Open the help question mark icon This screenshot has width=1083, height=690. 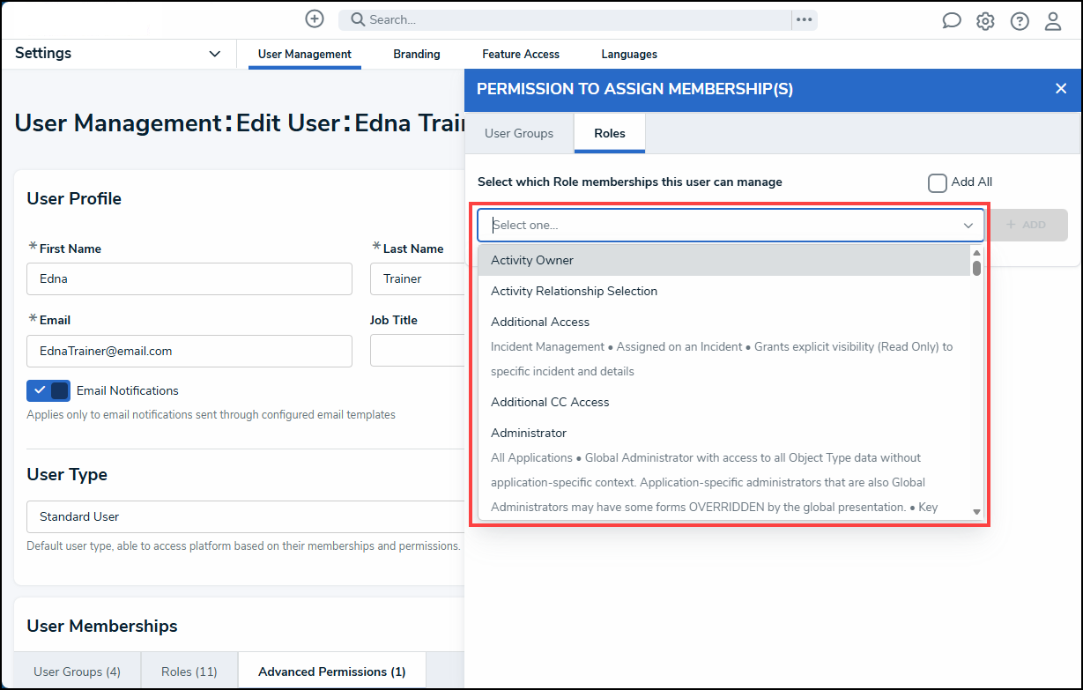1020,21
